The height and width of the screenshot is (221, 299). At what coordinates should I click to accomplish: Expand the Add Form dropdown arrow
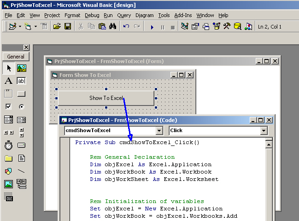[35, 27]
